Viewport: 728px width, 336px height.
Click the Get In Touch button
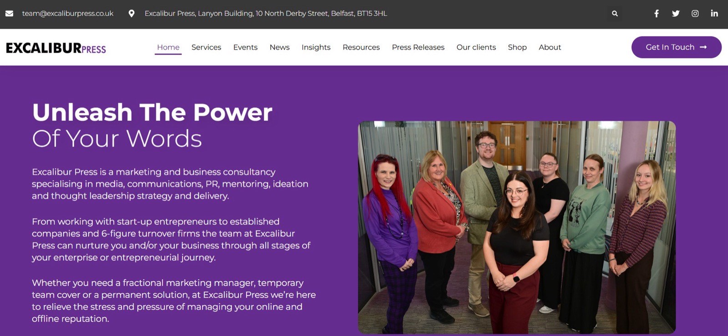coord(677,47)
